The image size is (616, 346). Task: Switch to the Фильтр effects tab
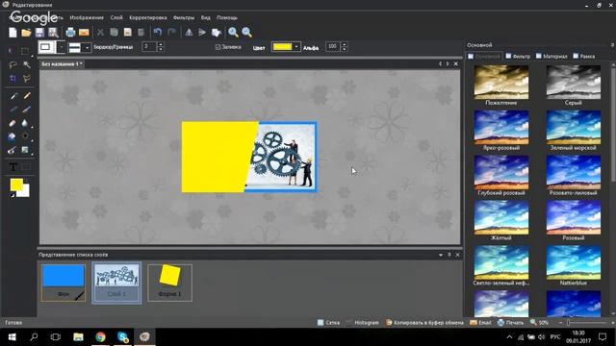[x=518, y=57]
